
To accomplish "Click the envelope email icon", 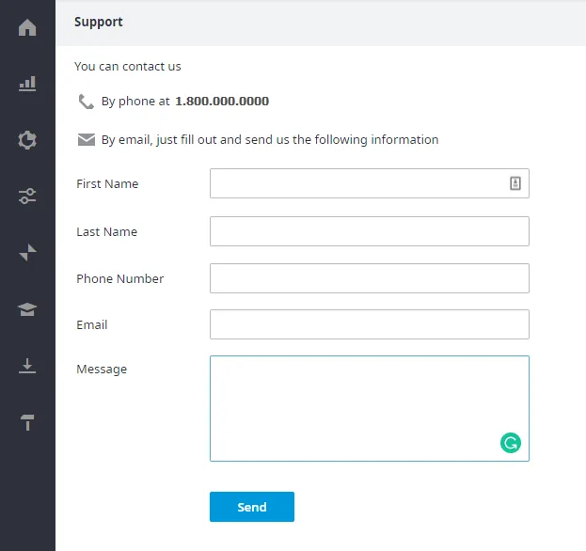I will 87,140.
